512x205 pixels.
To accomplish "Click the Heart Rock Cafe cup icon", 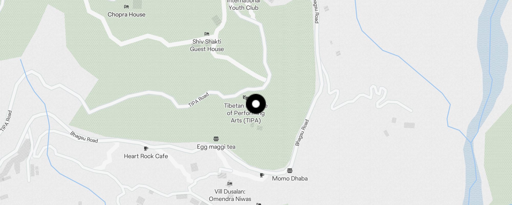I will tap(146, 148).
